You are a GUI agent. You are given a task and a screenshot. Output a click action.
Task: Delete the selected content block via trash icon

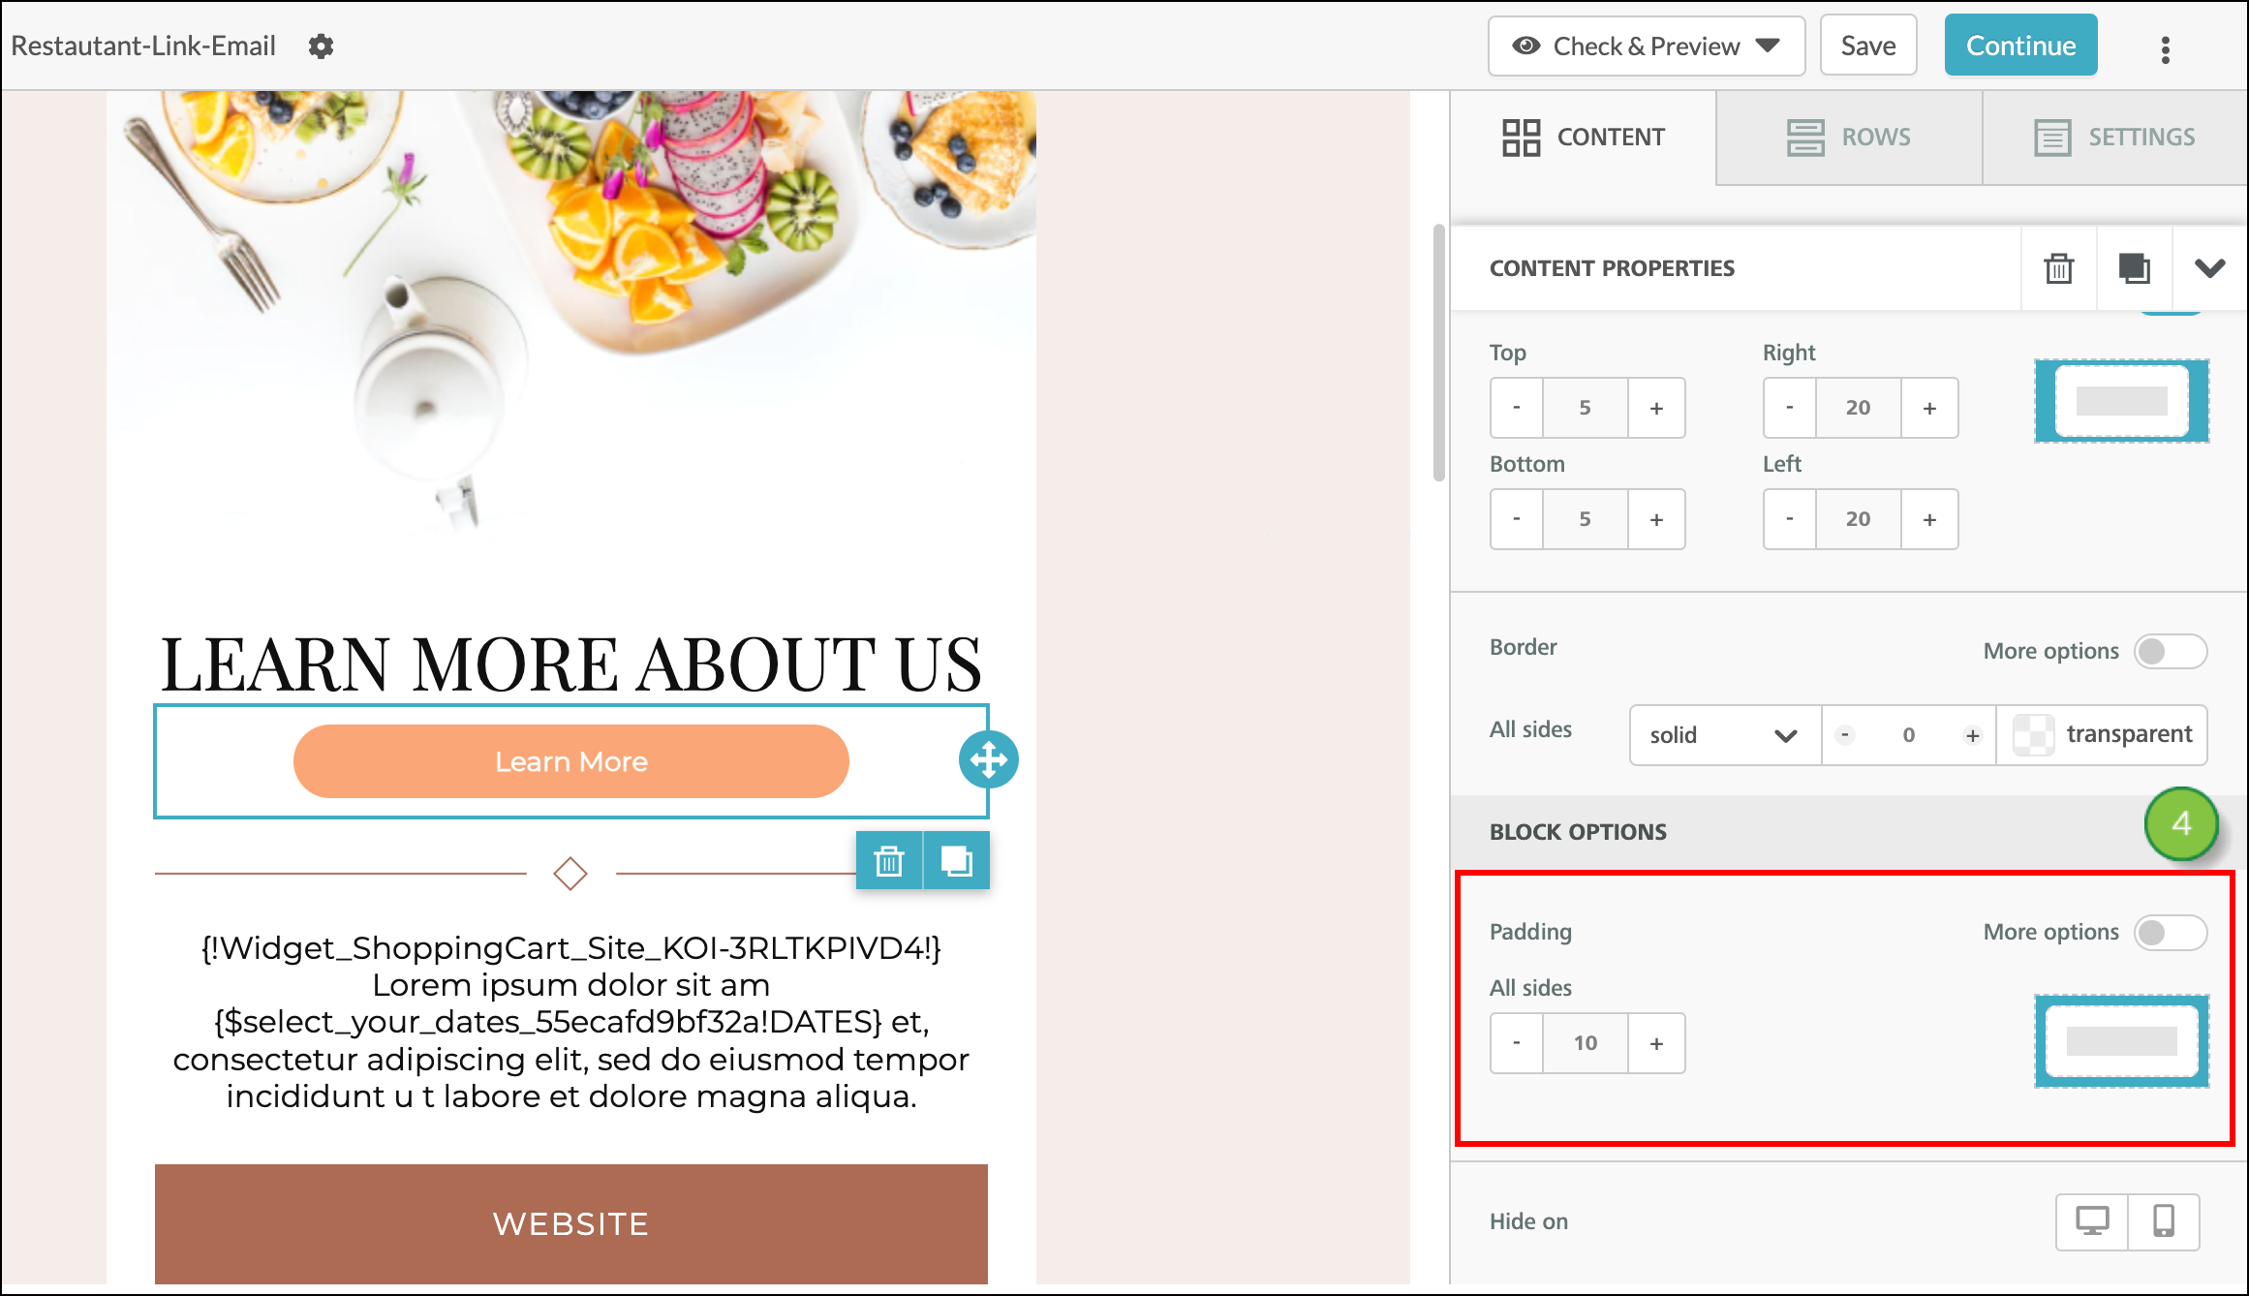pos(2058,268)
